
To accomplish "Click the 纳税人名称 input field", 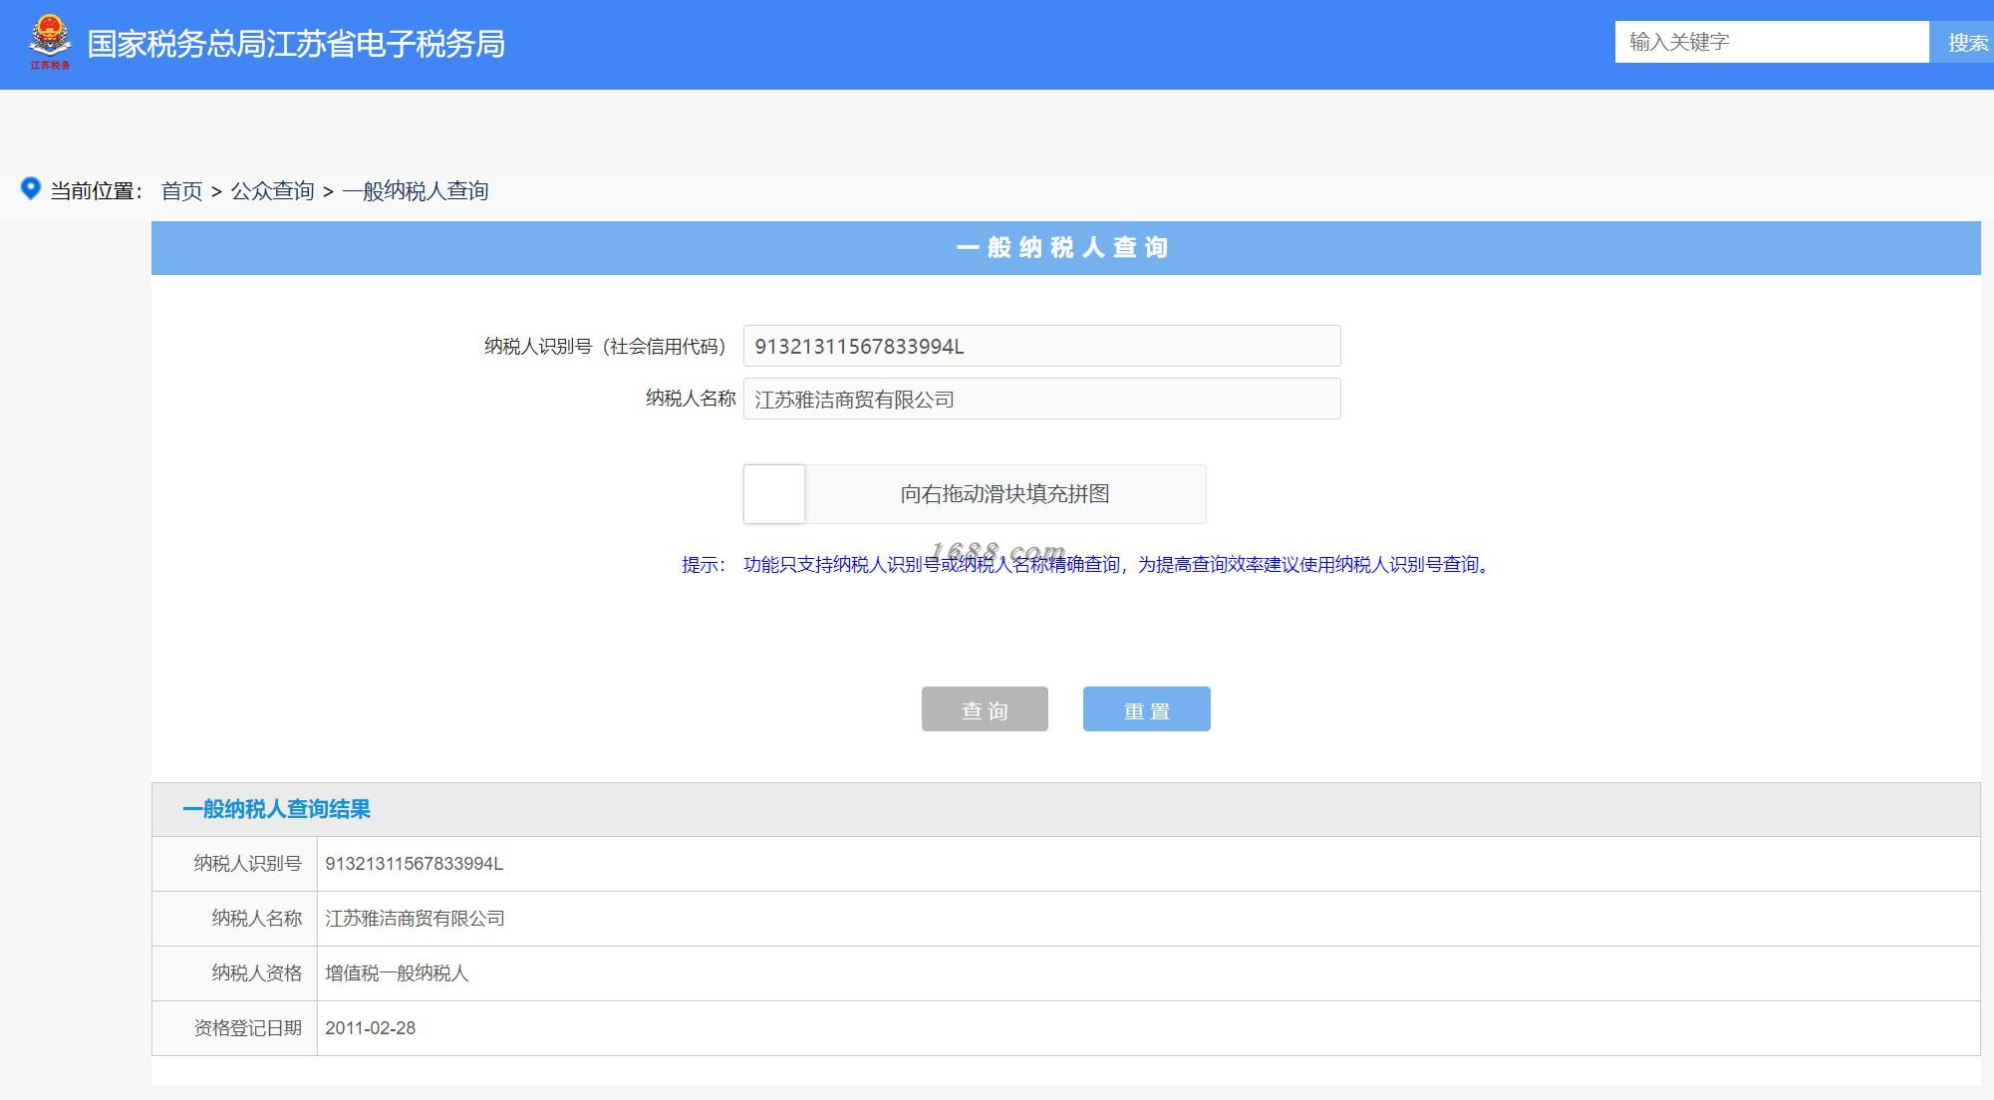I will click(x=1041, y=399).
